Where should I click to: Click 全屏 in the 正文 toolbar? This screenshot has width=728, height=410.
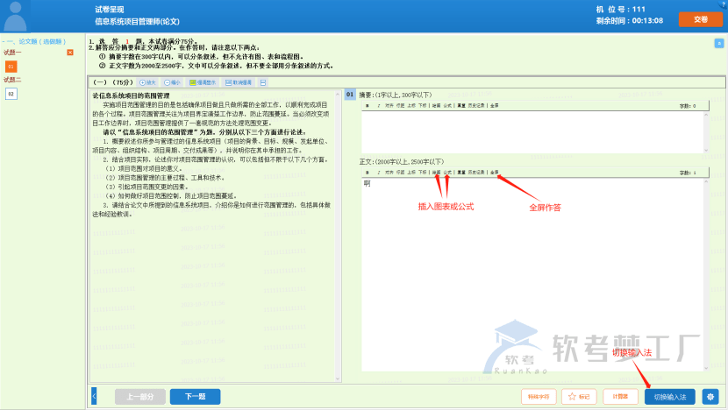point(495,172)
